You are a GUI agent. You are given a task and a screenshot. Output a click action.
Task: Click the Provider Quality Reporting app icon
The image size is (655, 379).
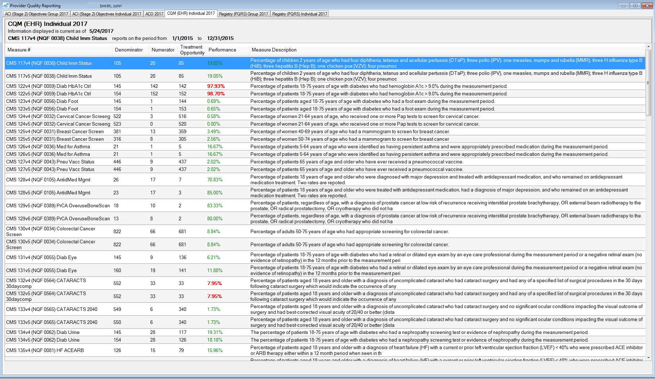pos(6,5)
